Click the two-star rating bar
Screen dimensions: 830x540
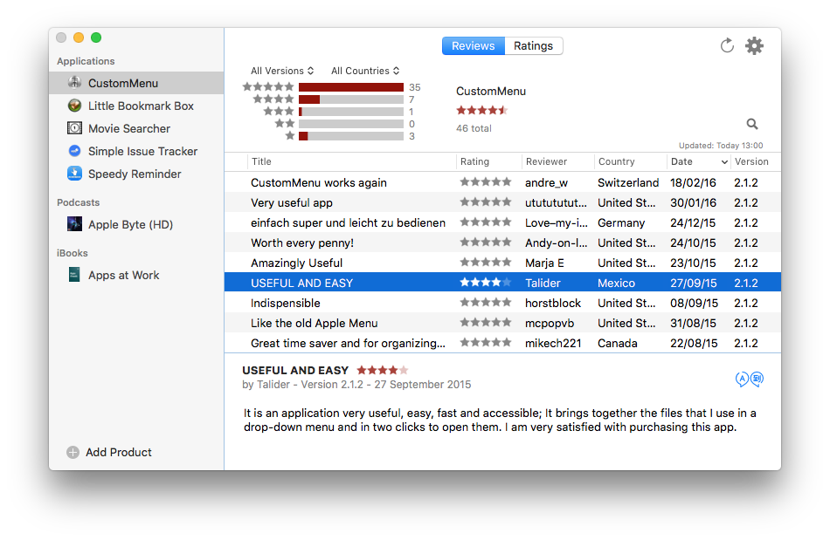click(x=351, y=124)
